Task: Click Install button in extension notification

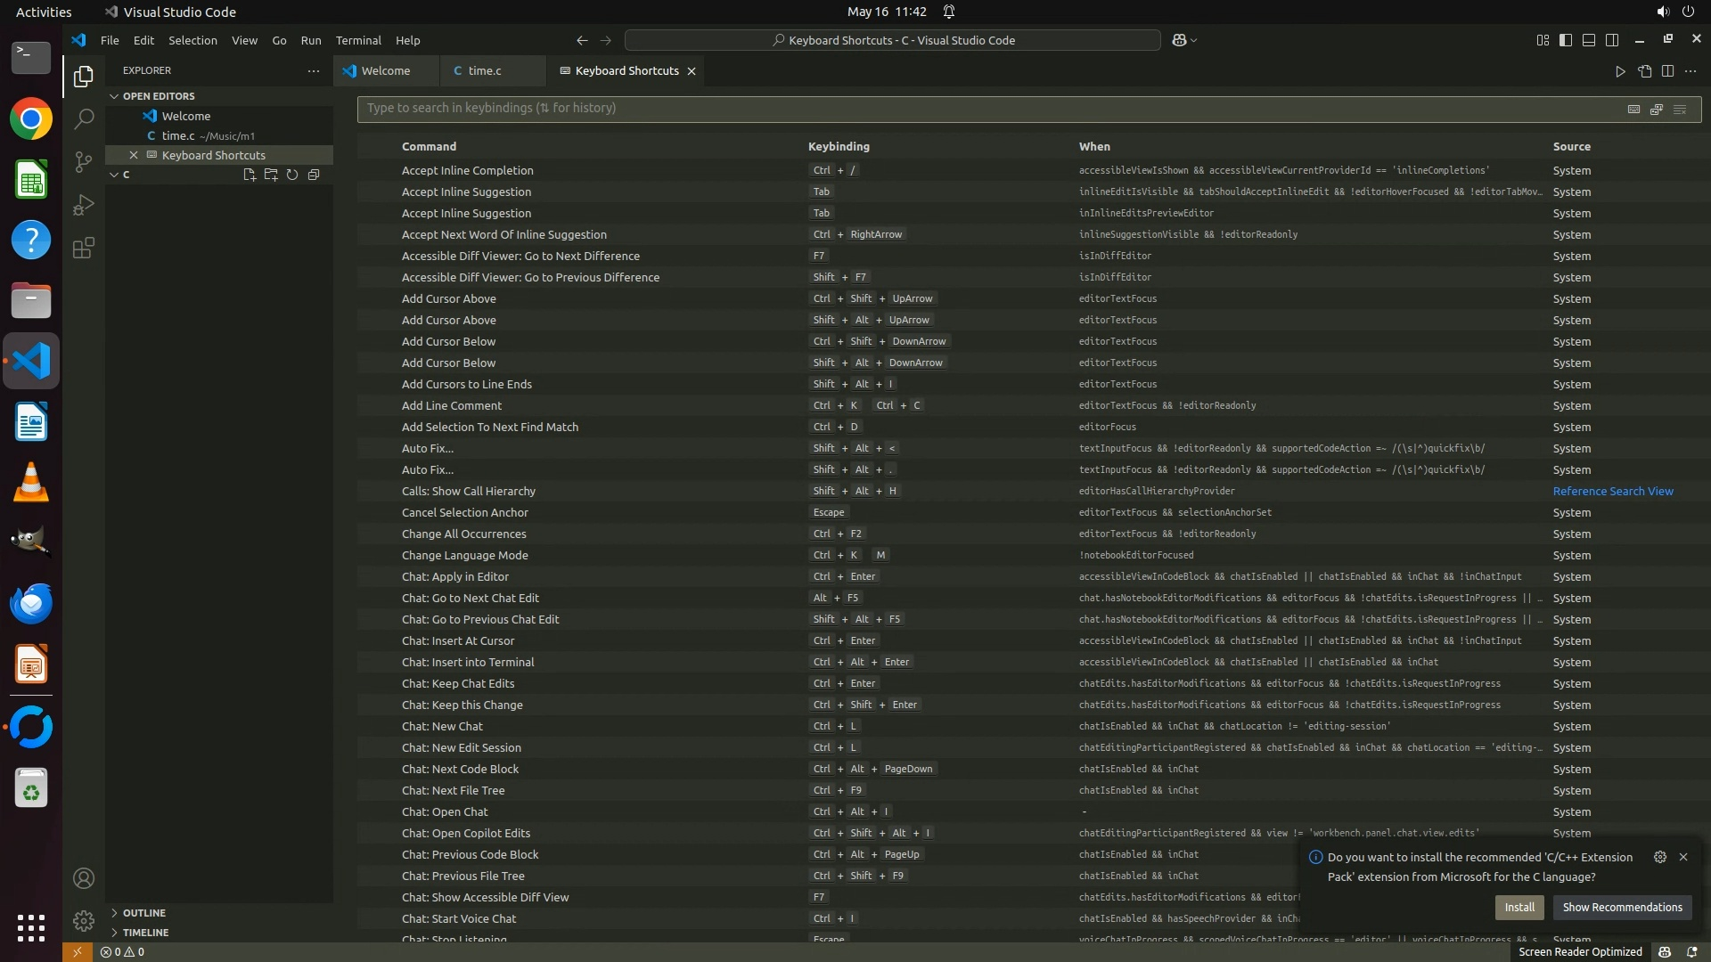Action: [1519, 908]
